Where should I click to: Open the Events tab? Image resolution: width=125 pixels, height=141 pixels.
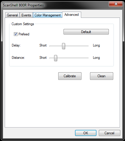[26, 15]
